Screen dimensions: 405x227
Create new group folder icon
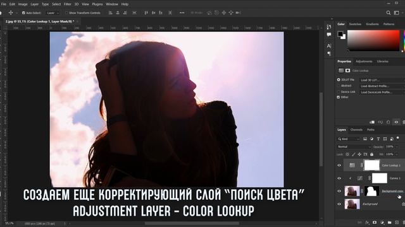[x=390, y=223]
